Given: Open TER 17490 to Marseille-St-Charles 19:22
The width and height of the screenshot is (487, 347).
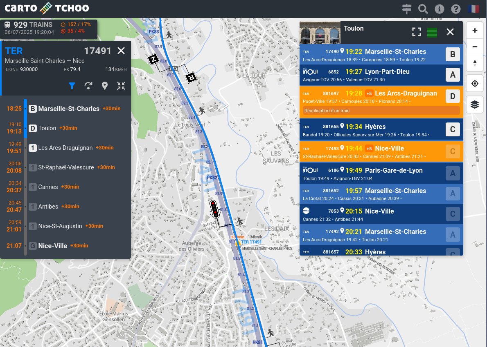Looking at the screenshot, I should (381, 55).
